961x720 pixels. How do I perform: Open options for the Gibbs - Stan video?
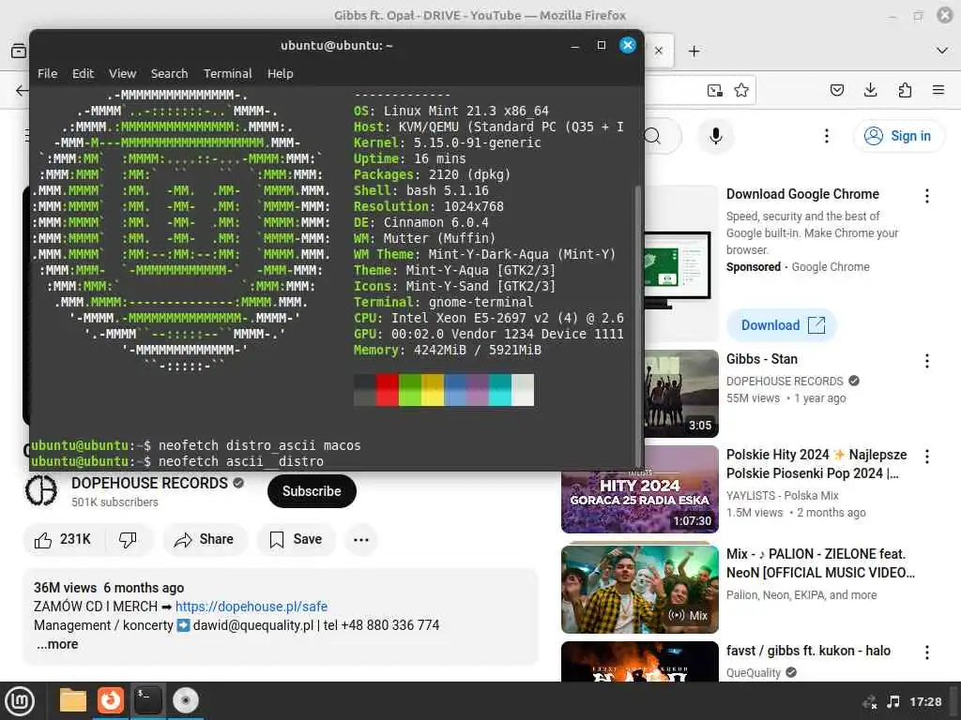tap(926, 361)
